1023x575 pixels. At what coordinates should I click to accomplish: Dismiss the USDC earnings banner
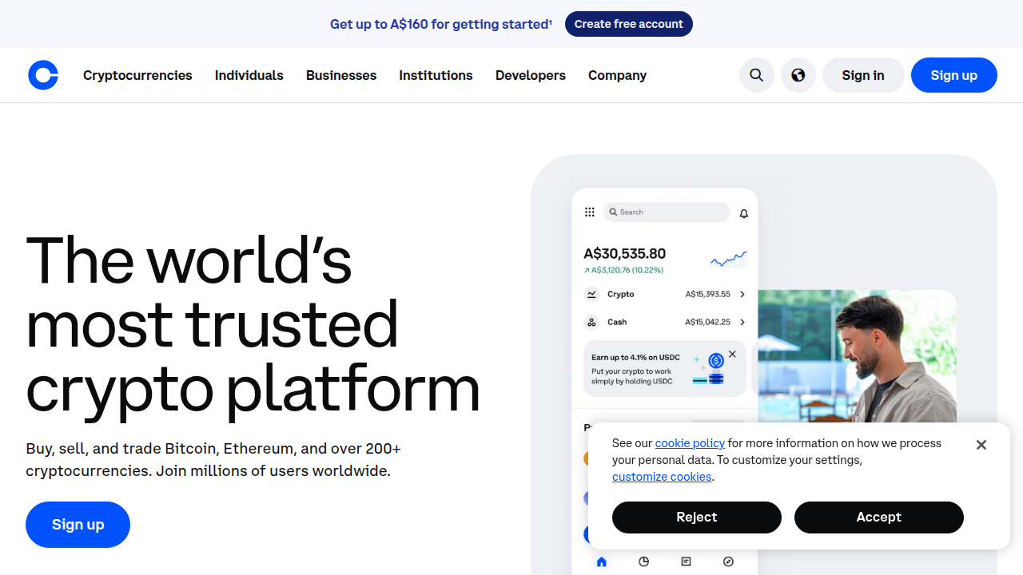732,354
